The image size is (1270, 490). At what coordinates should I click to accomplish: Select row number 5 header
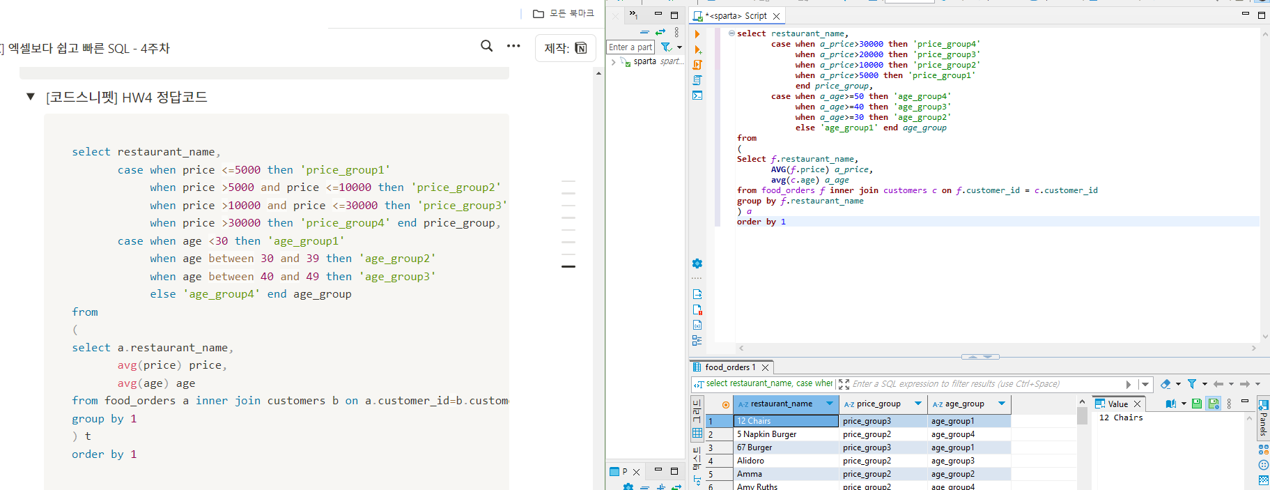(719, 474)
